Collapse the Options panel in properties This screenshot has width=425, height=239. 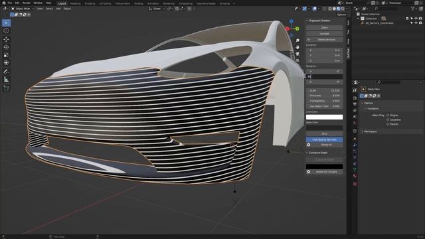pos(363,104)
